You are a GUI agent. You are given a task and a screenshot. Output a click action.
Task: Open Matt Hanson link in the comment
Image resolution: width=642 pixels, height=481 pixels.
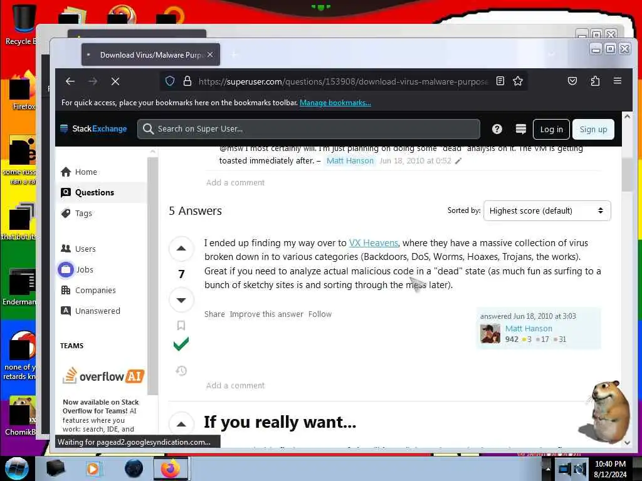[350, 161]
